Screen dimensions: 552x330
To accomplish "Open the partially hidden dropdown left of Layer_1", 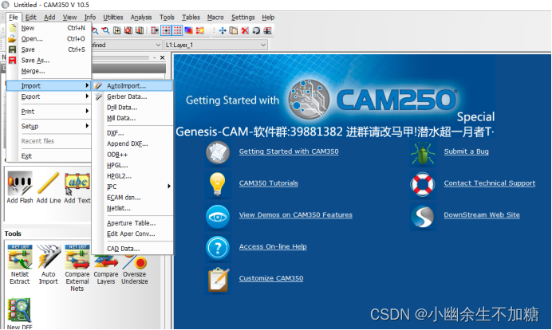I will (127, 45).
